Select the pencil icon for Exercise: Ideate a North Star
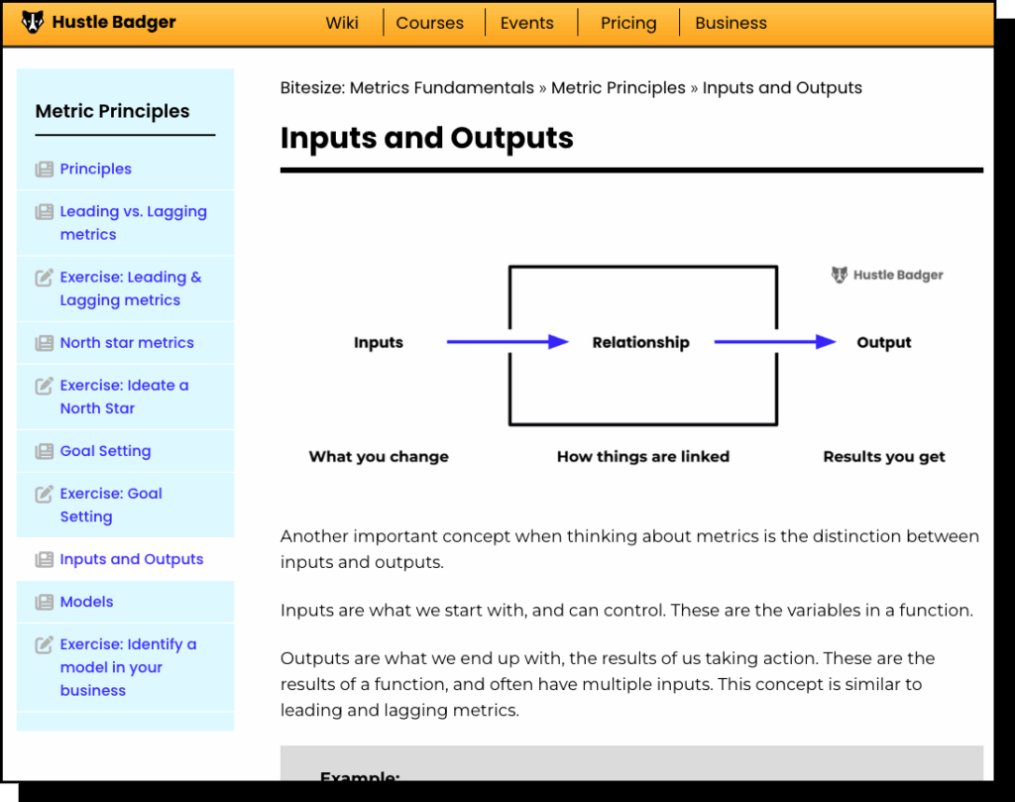The height and width of the screenshot is (802, 1015). pos(45,385)
